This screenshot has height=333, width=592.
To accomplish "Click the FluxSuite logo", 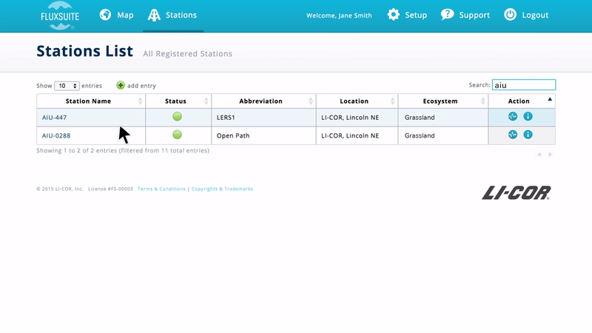I will [x=58, y=16].
